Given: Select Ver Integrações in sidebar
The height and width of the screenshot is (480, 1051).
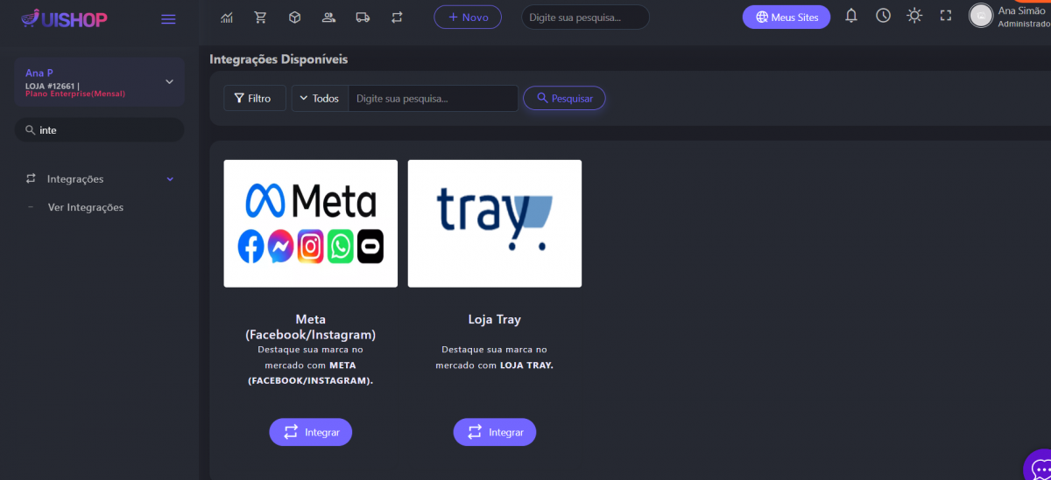Looking at the screenshot, I should pos(85,207).
